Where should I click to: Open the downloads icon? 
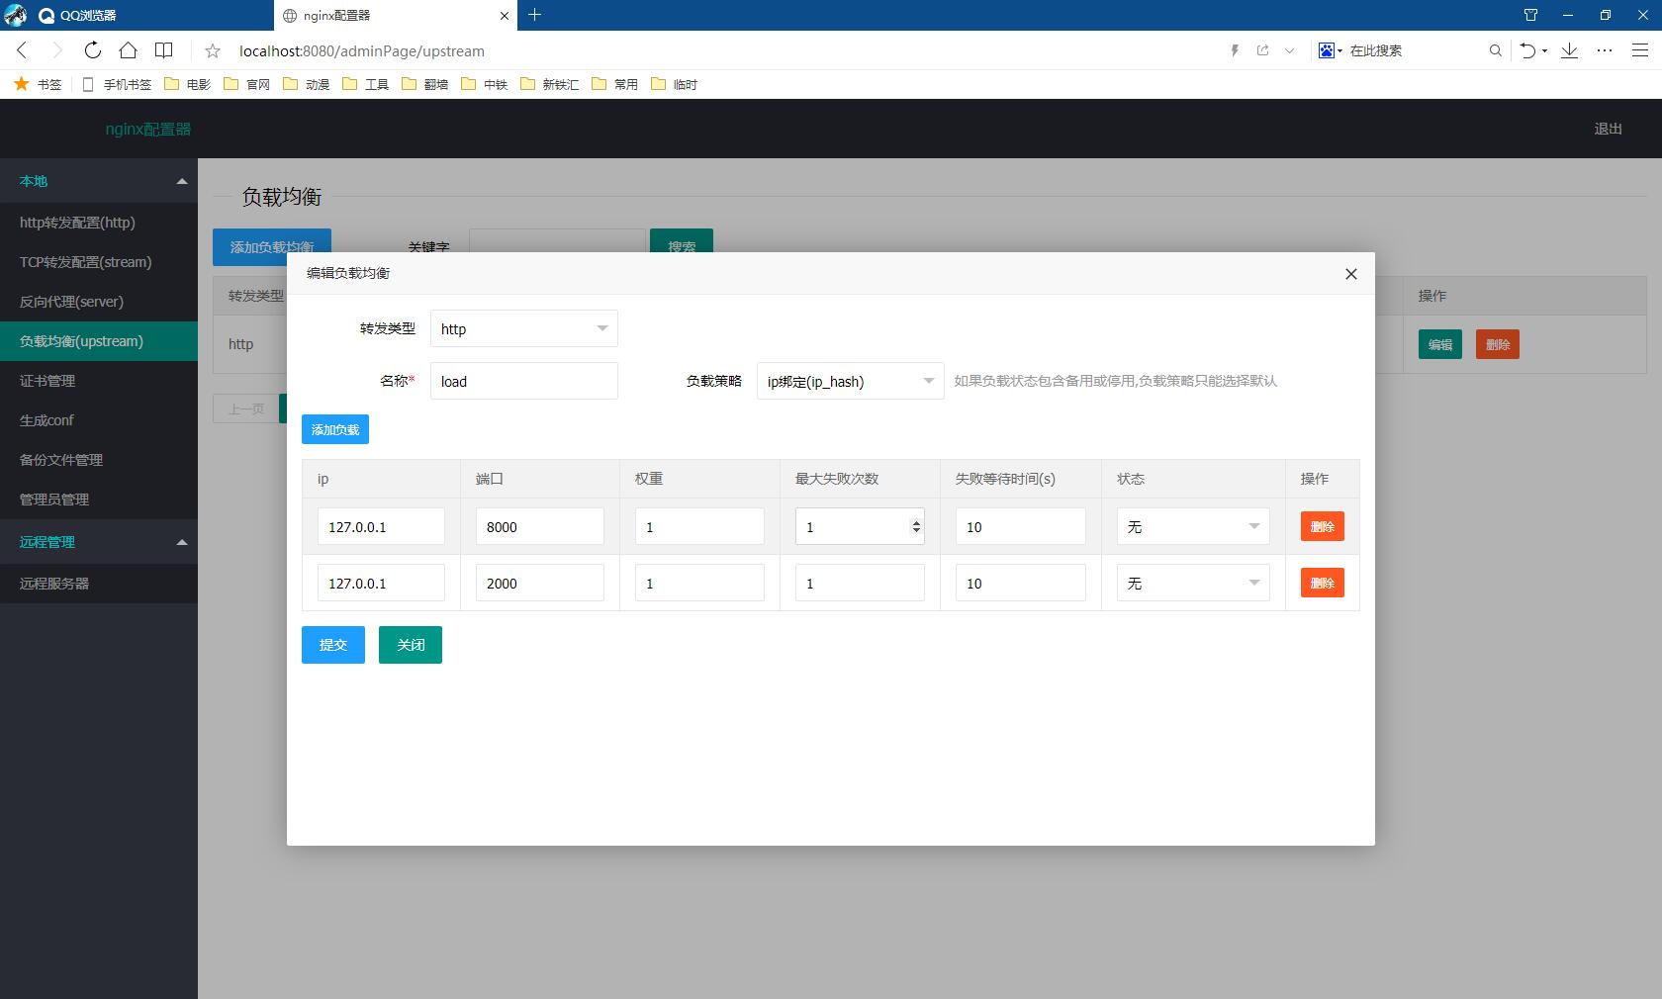tap(1569, 50)
